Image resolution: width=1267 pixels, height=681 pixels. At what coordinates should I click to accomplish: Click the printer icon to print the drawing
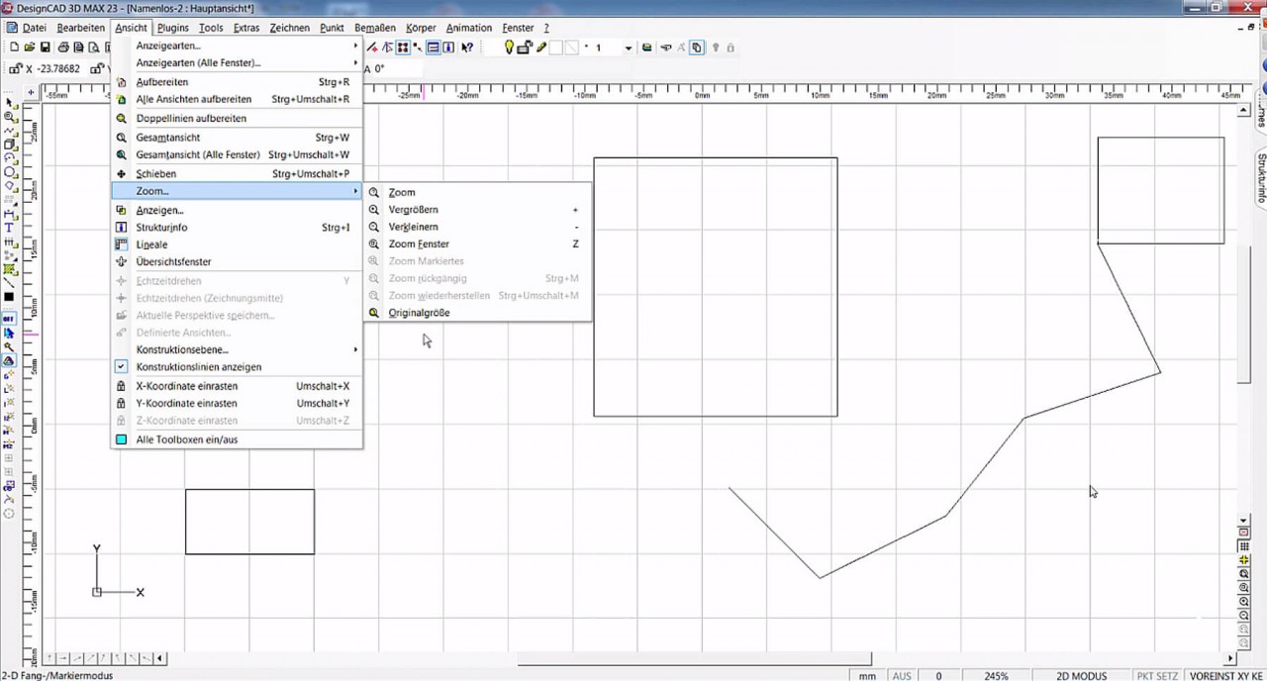click(x=63, y=48)
